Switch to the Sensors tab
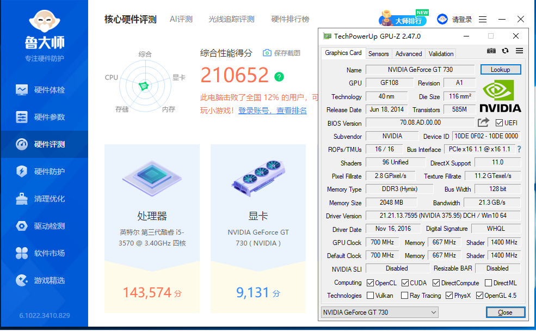 tap(378, 53)
